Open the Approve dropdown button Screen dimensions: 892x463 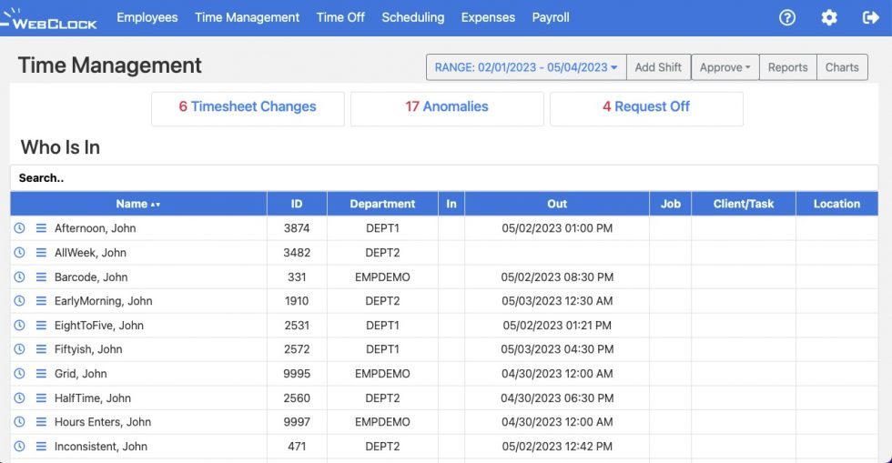[725, 67]
